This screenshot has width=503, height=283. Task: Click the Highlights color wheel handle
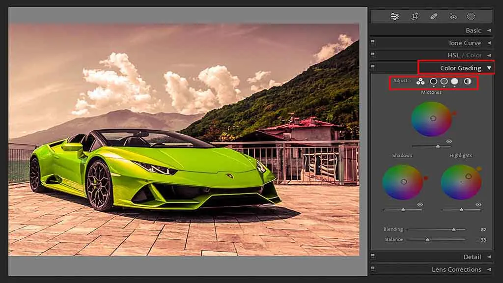click(x=468, y=176)
